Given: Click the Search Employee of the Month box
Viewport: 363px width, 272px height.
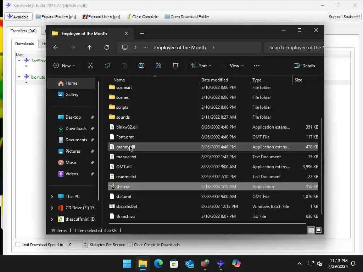Looking at the screenshot, I should (x=294, y=47).
